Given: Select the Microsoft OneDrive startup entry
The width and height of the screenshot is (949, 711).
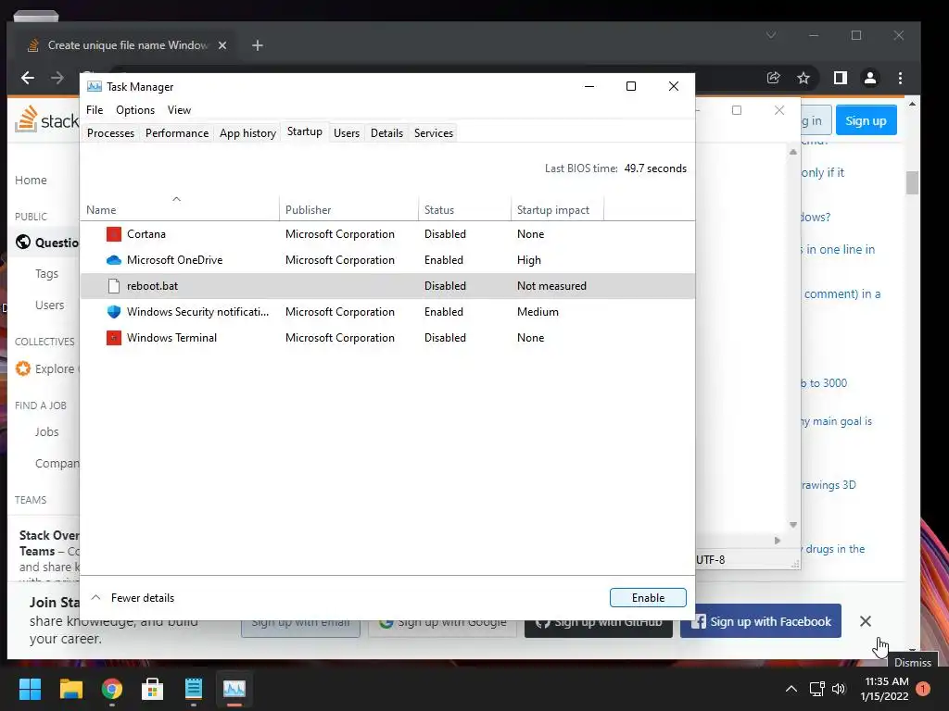Looking at the screenshot, I should (x=387, y=260).
